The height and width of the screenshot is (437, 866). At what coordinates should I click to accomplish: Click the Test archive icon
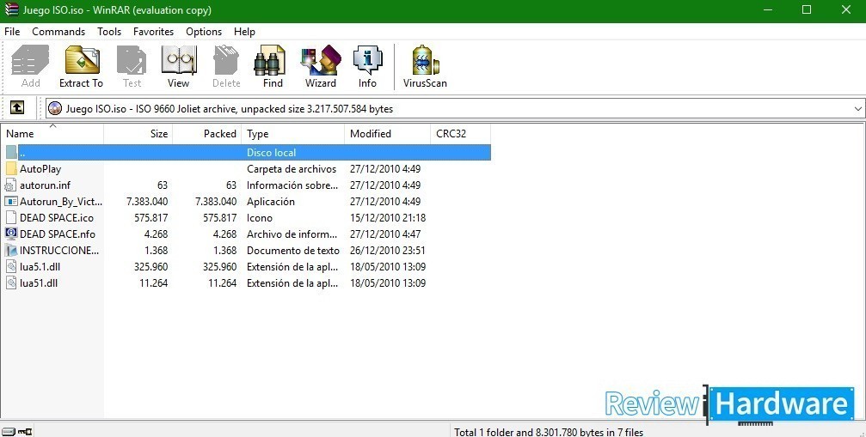coord(132,60)
